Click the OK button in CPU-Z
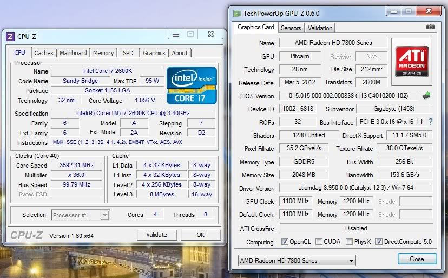The image size is (448, 278). pyautogui.click(x=201, y=235)
